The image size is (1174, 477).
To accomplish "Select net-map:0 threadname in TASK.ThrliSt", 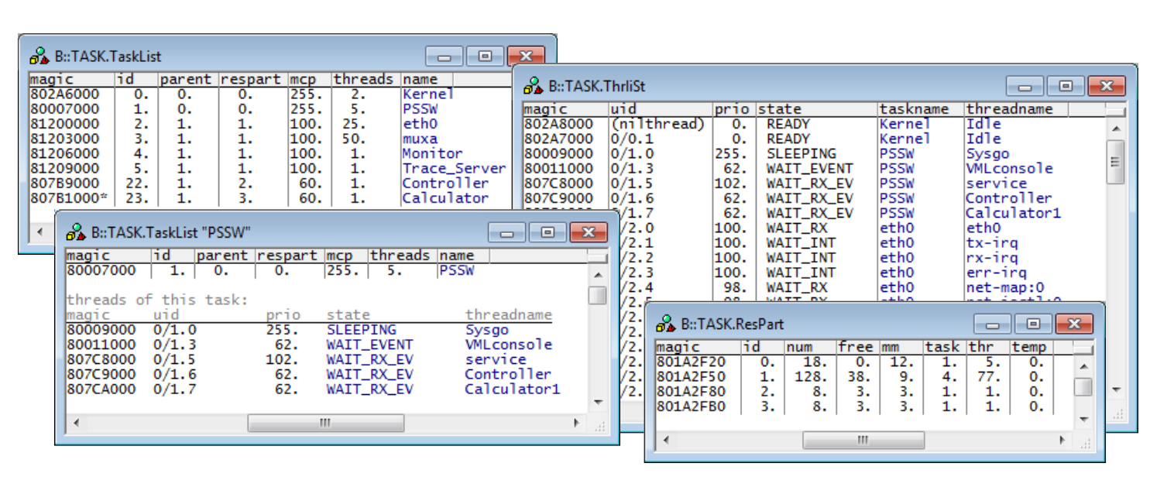I will click(x=1004, y=287).
